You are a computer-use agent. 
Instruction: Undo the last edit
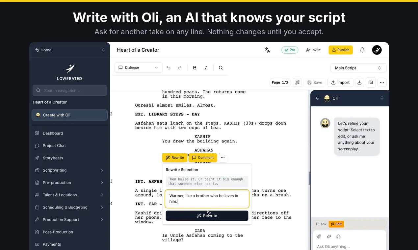(x=169, y=68)
